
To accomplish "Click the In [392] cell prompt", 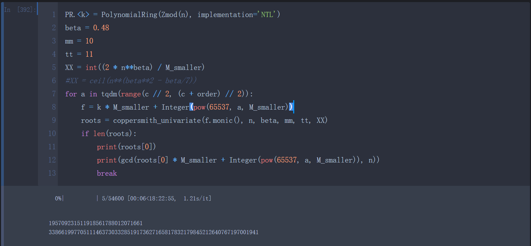I will tap(20, 10).
